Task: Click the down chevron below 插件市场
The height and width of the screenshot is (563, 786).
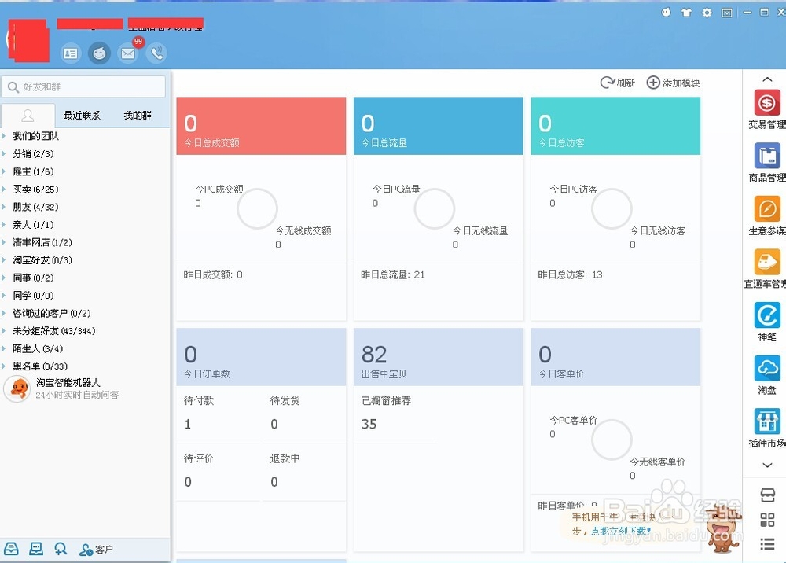Action: (766, 465)
